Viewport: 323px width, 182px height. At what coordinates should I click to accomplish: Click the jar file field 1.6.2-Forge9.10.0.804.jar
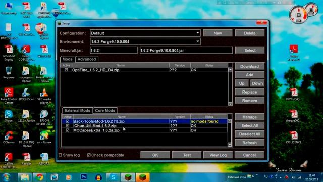[186, 50]
